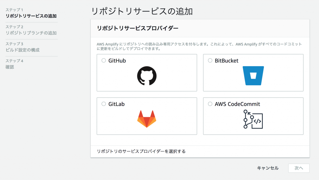The height and width of the screenshot is (180, 319).
Task: Click the GitLab fox logo
Action: click(x=147, y=119)
